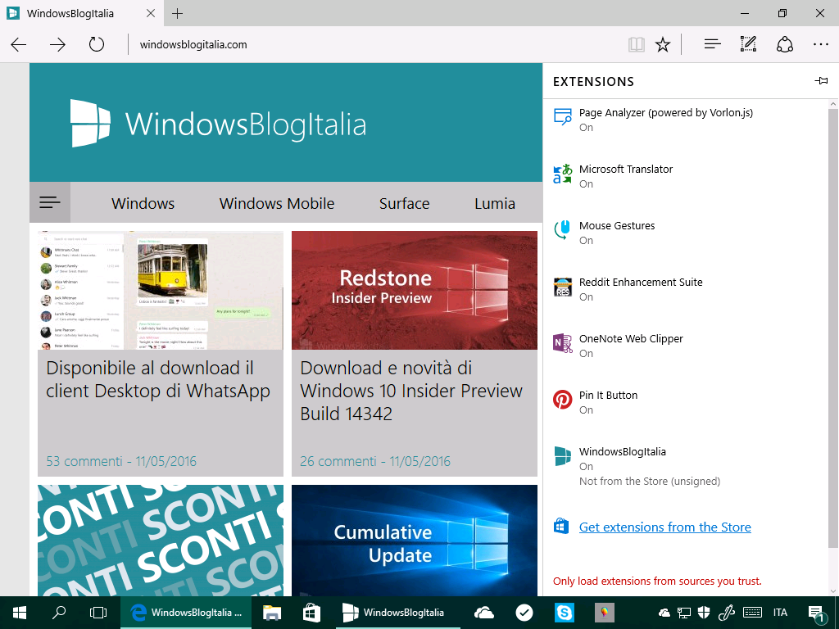Click the WindowsBlogItalia extension icon
The height and width of the screenshot is (629, 839).
pos(562,456)
